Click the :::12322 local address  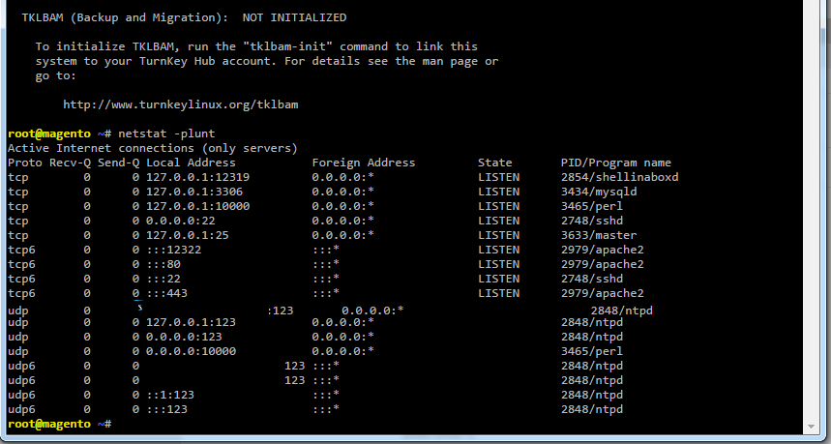click(x=177, y=250)
